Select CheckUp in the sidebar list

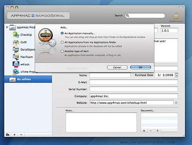(26, 35)
